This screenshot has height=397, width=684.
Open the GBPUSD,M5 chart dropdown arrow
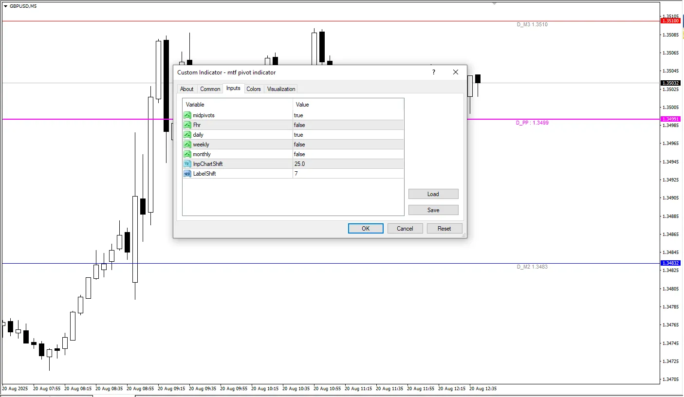click(x=5, y=6)
